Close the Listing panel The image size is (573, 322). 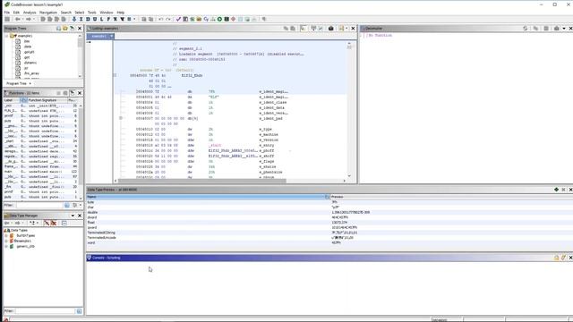tap(353, 28)
